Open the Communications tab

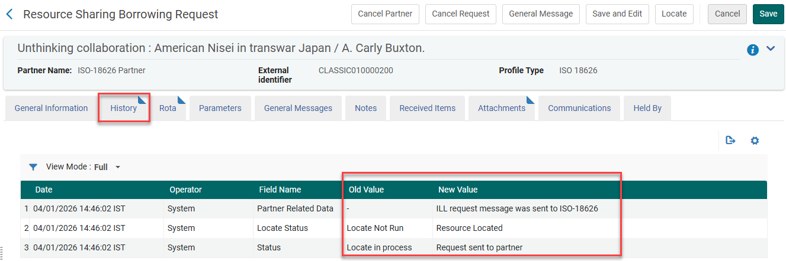[579, 108]
